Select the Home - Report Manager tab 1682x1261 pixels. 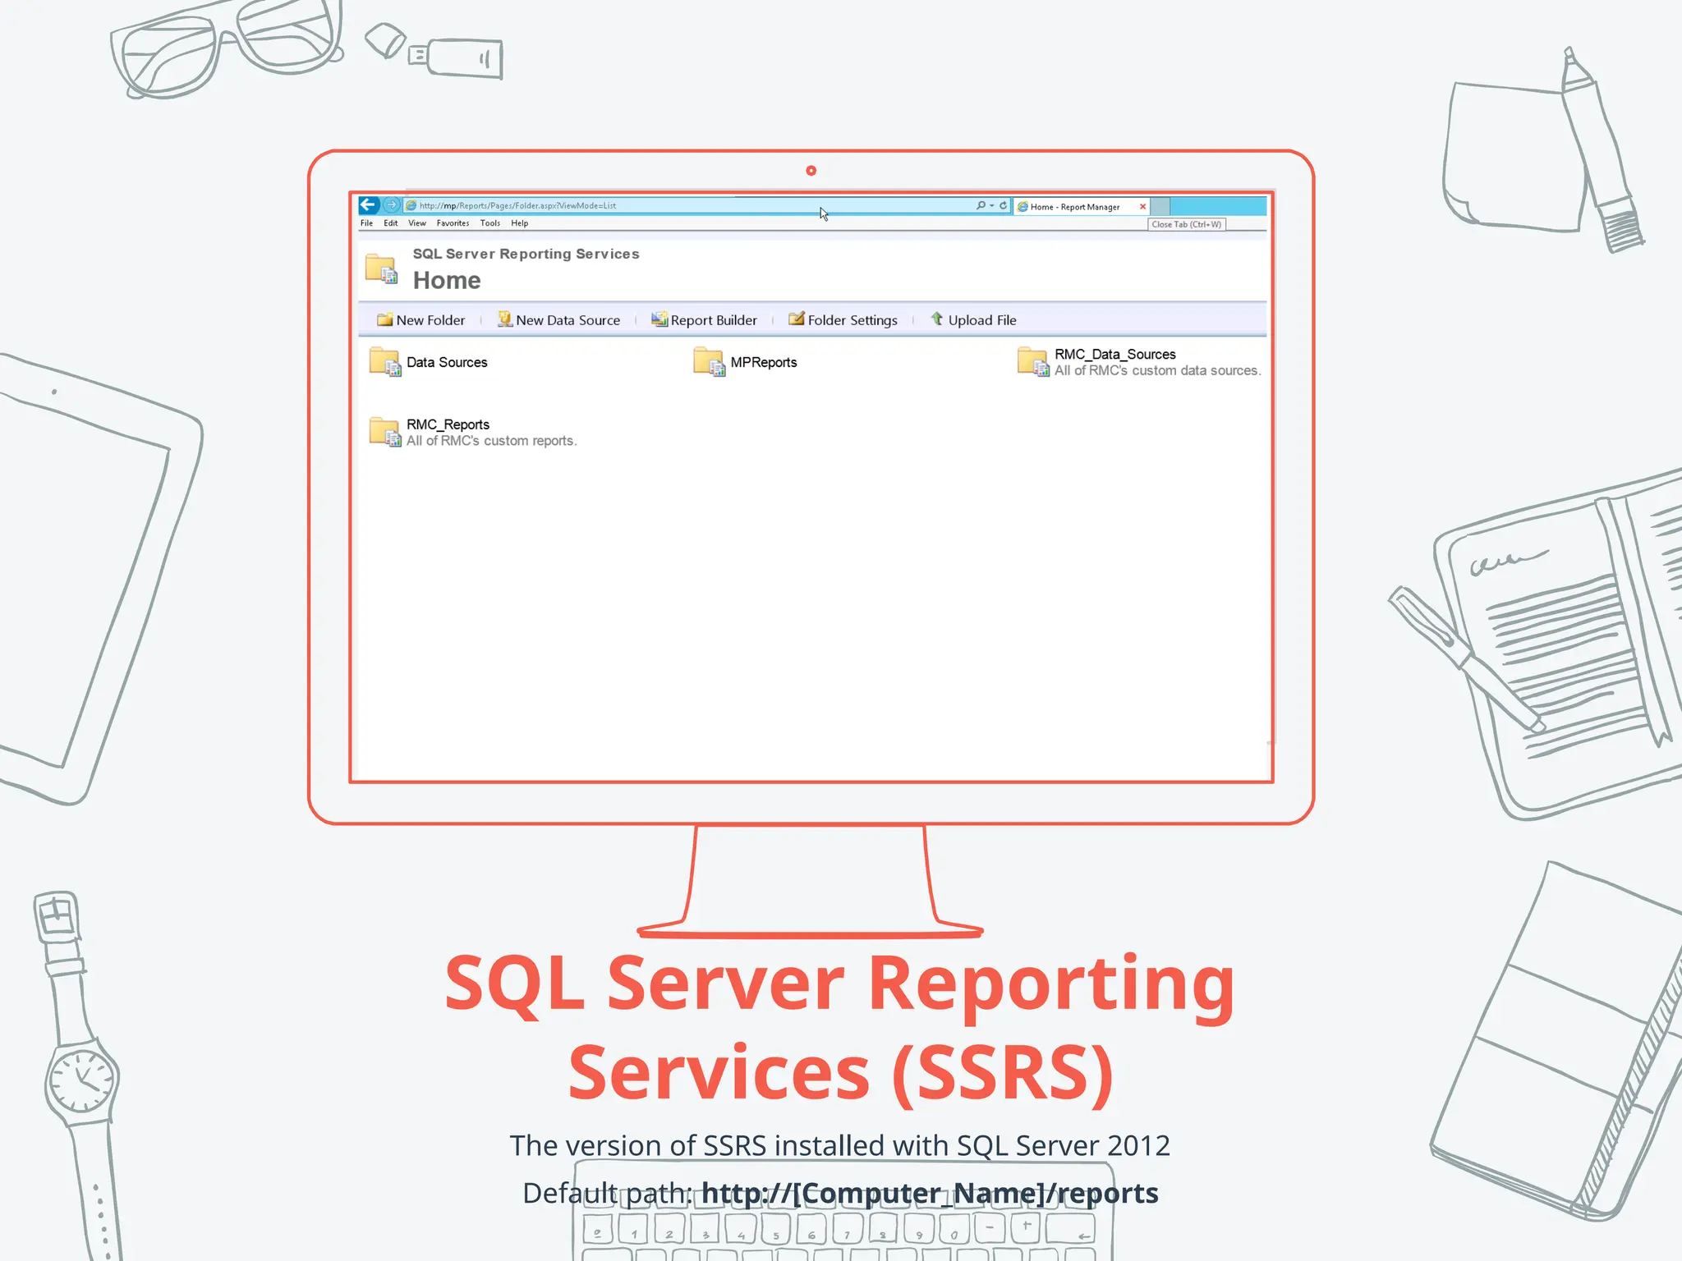pos(1074,207)
